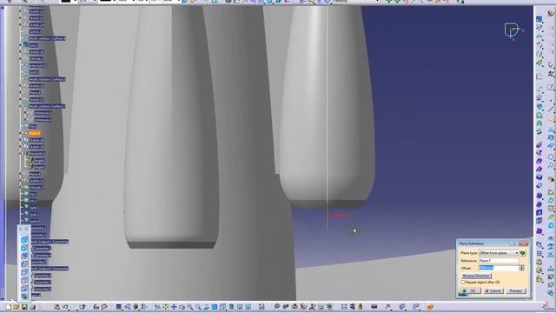556x313 pixels.
Task: Select the Intersect item in the tree
Action: pos(38,66)
